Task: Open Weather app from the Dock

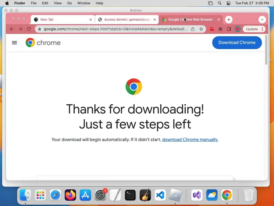Action: 212,195
